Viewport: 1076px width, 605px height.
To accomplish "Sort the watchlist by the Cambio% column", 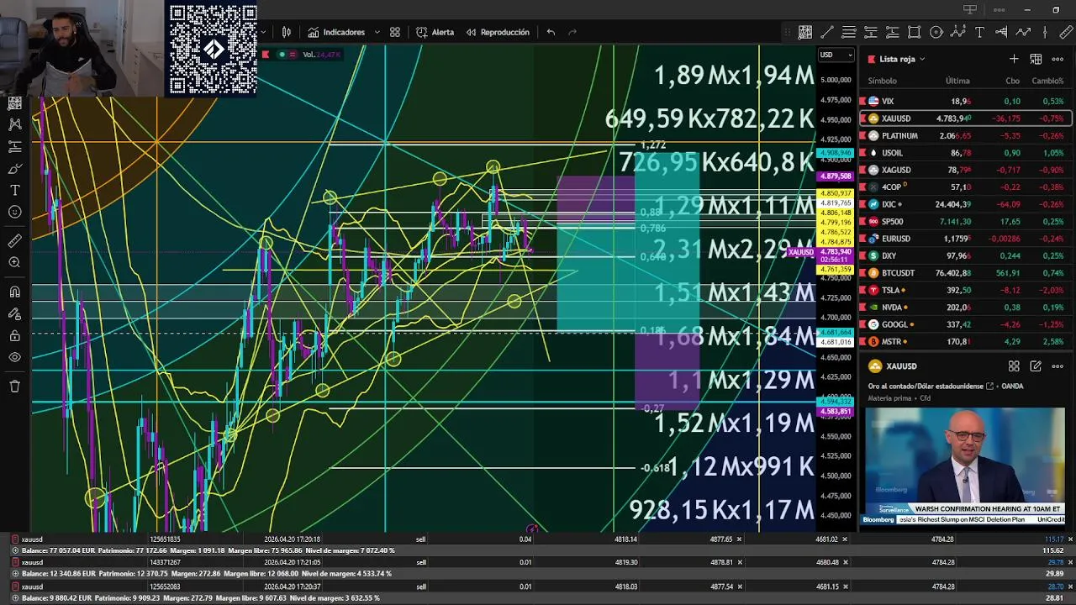I will point(1047,81).
